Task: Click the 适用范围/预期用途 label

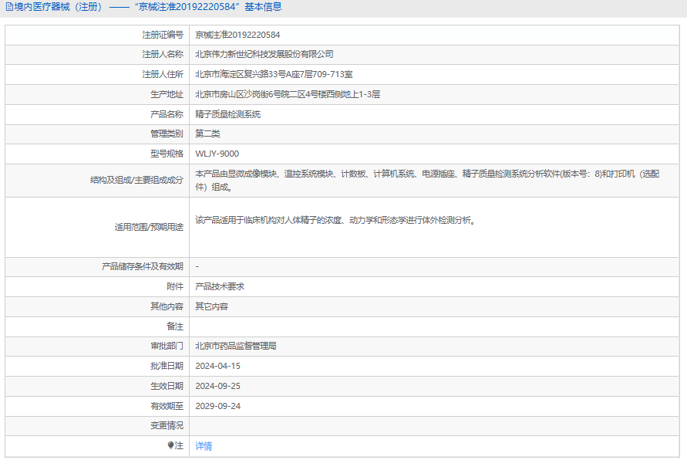Action: [x=149, y=227]
